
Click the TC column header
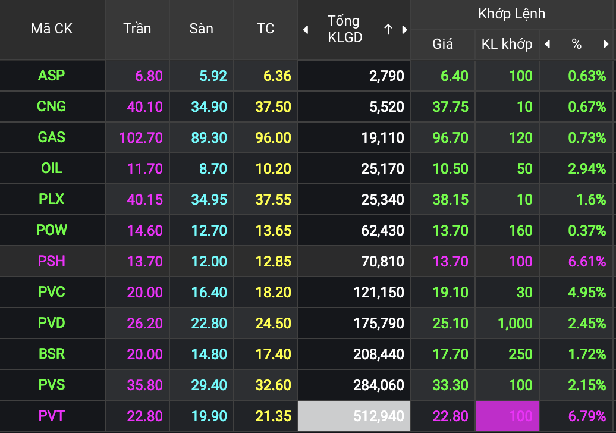265,29
